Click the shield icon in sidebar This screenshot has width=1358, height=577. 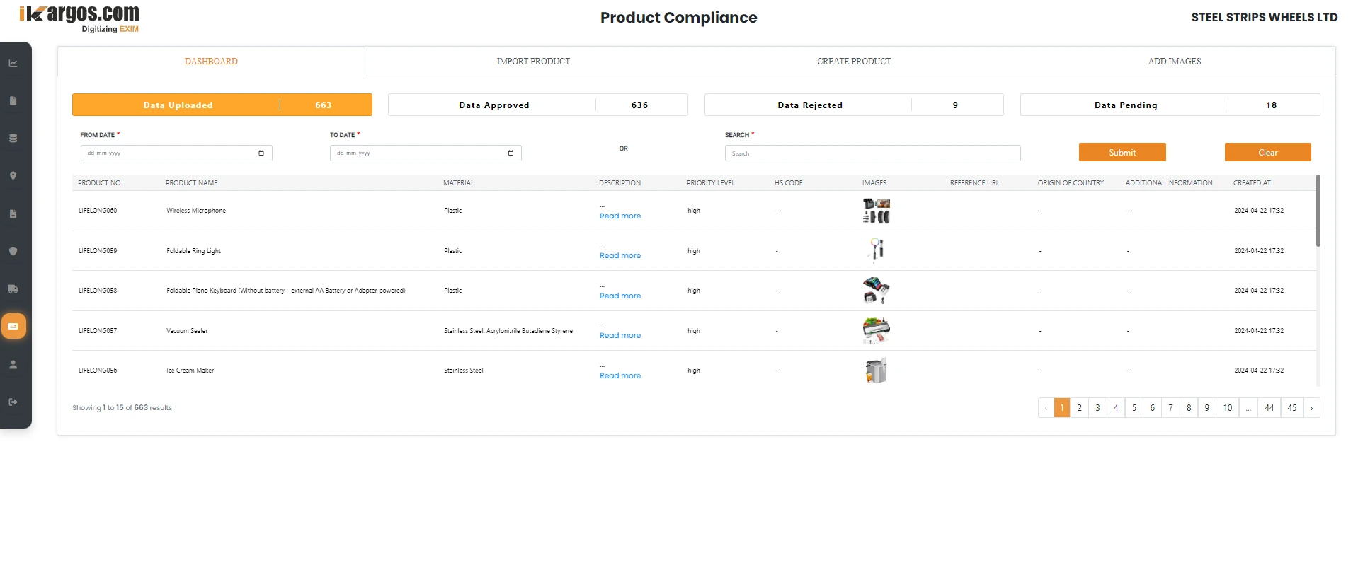(13, 252)
